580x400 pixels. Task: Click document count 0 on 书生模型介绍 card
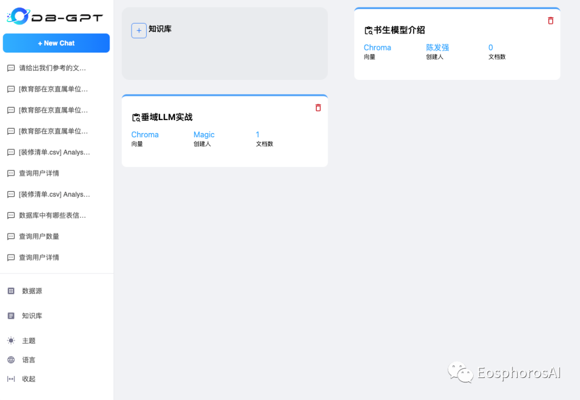[x=490, y=48]
